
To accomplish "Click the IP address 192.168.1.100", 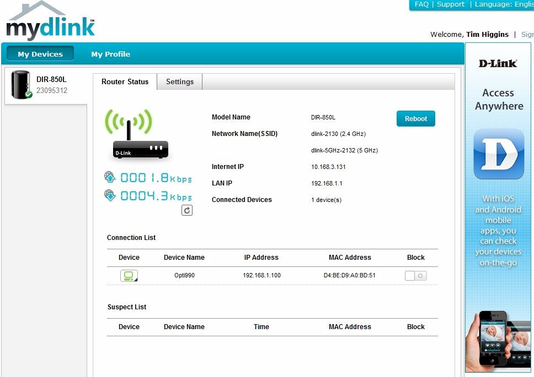I will pyautogui.click(x=261, y=275).
